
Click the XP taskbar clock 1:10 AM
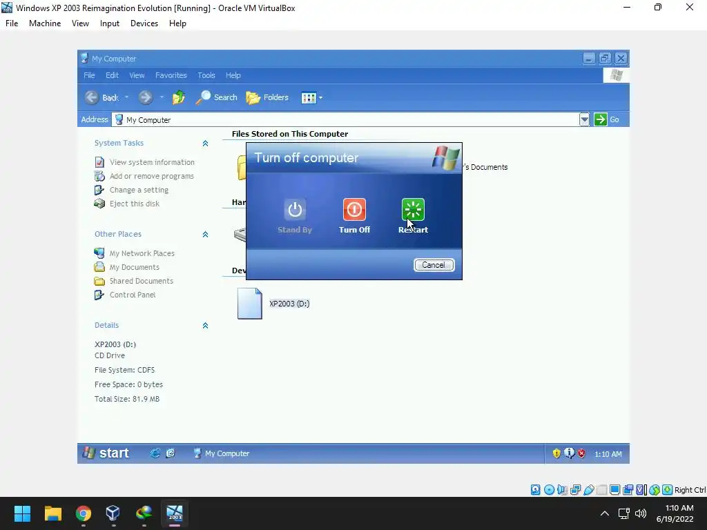pos(608,454)
